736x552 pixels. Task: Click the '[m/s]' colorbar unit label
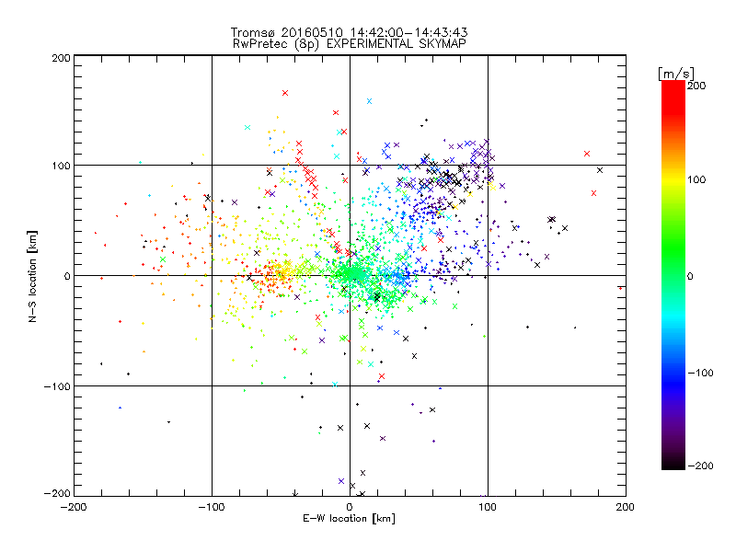point(676,74)
